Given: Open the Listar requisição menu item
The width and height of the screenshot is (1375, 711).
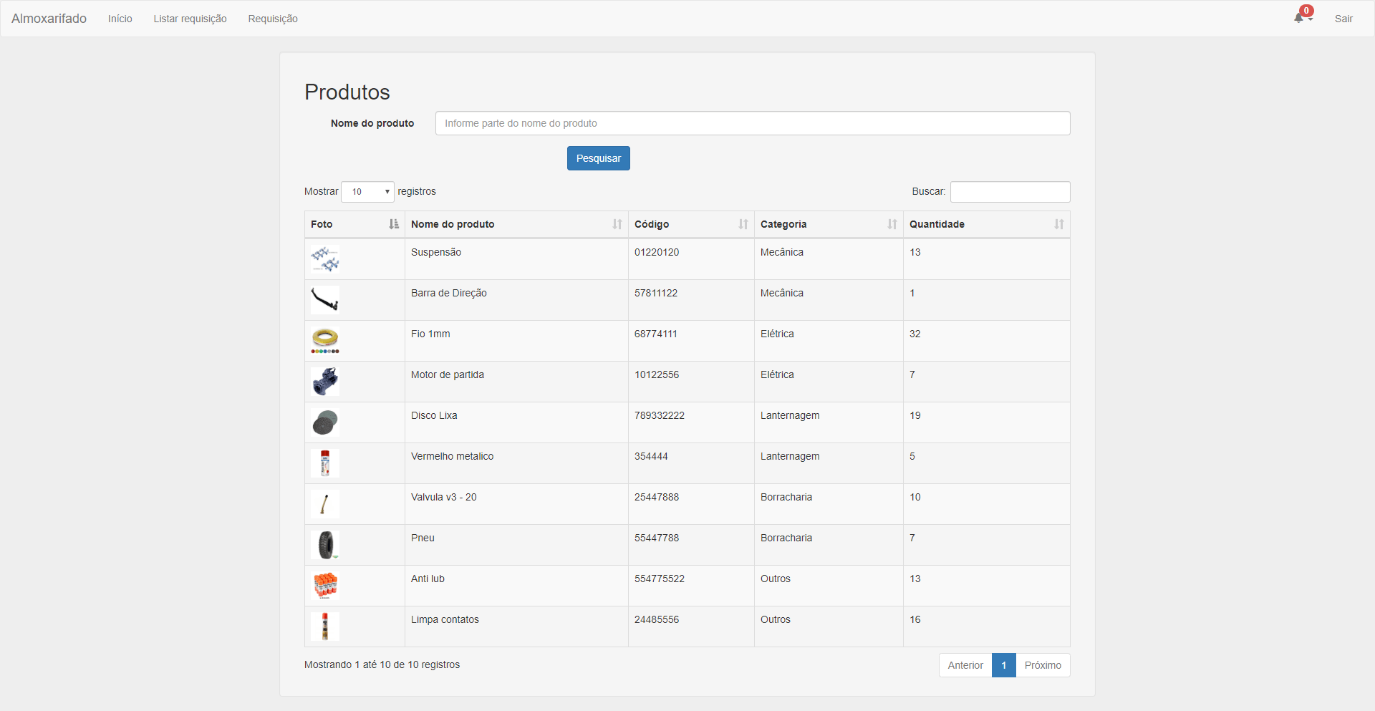Looking at the screenshot, I should [x=190, y=19].
